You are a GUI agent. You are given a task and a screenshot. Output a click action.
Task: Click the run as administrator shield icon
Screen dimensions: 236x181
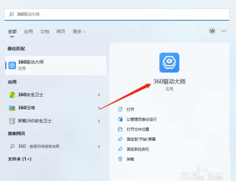[x=120, y=119]
